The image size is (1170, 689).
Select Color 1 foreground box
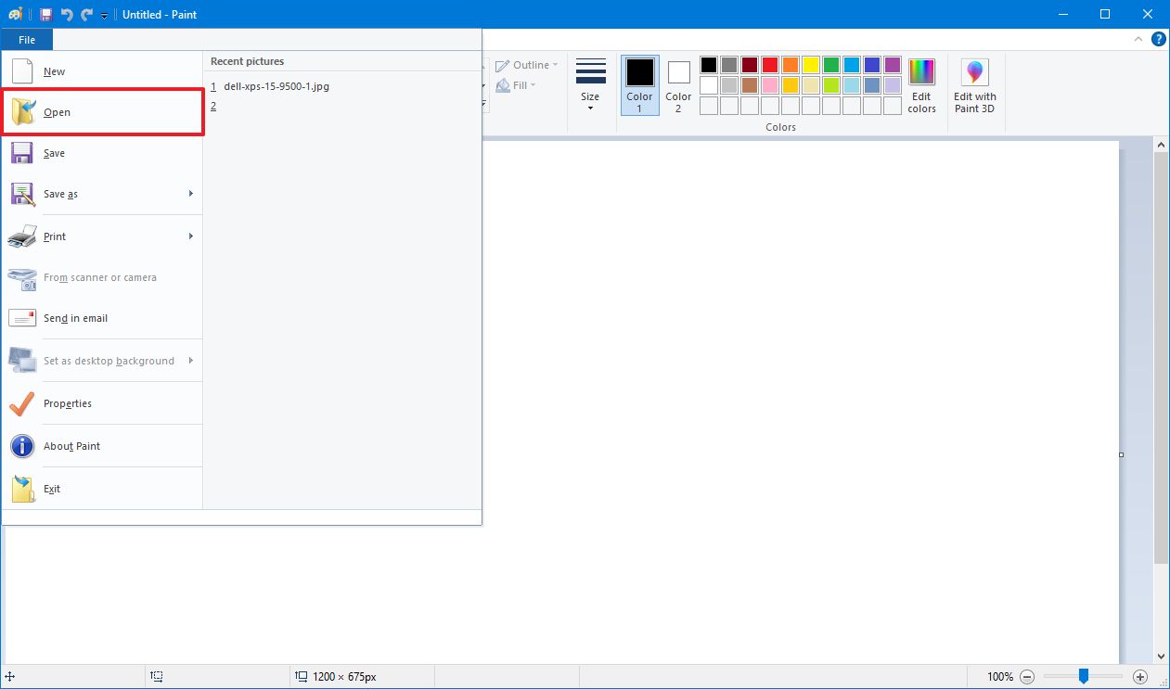pyautogui.click(x=639, y=83)
